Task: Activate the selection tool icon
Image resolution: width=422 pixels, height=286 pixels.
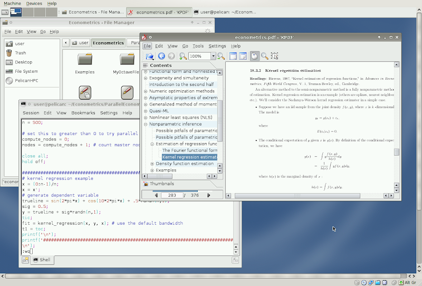Action: click(274, 56)
